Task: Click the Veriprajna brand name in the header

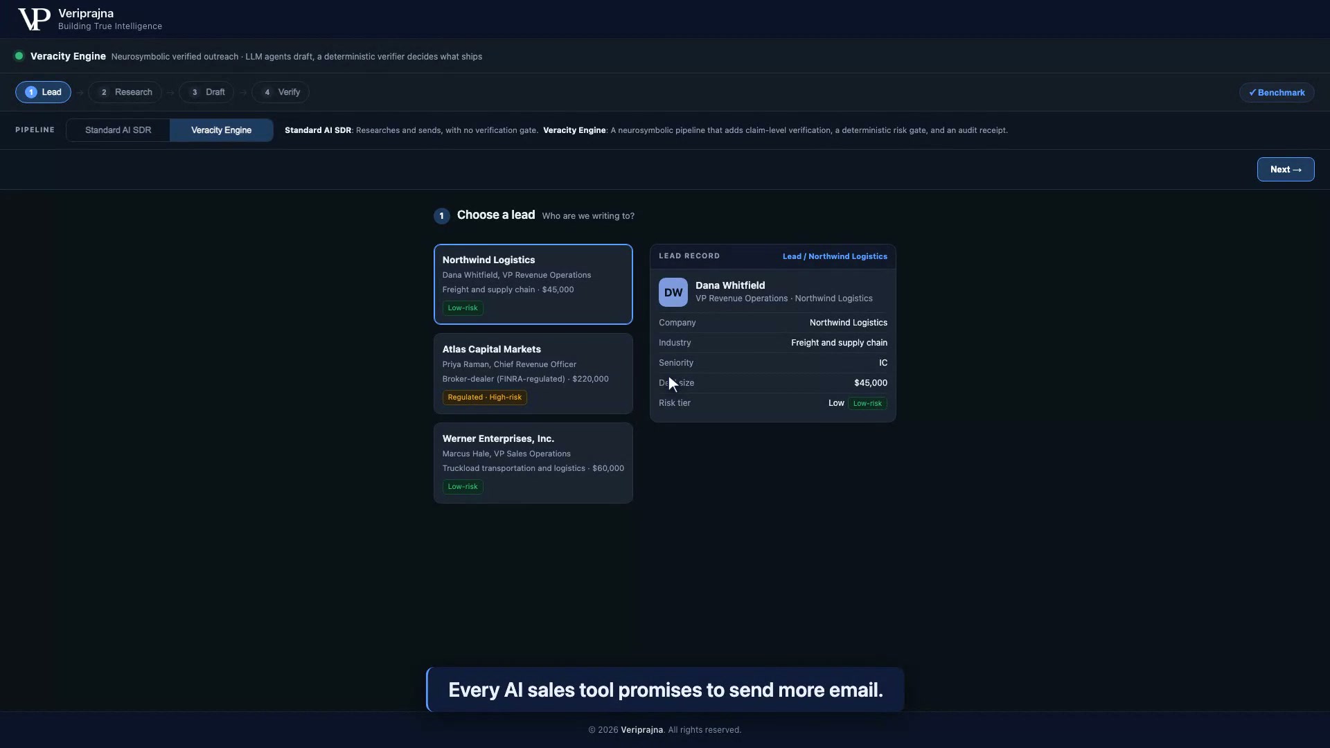Action: pyautogui.click(x=86, y=13)
